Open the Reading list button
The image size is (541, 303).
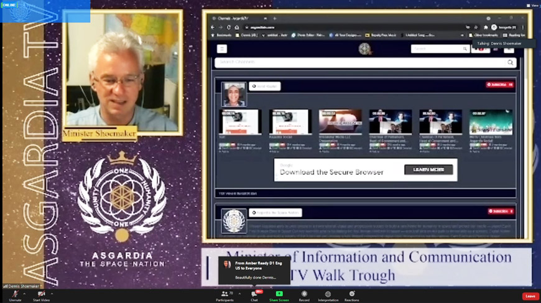coord(514,35)
